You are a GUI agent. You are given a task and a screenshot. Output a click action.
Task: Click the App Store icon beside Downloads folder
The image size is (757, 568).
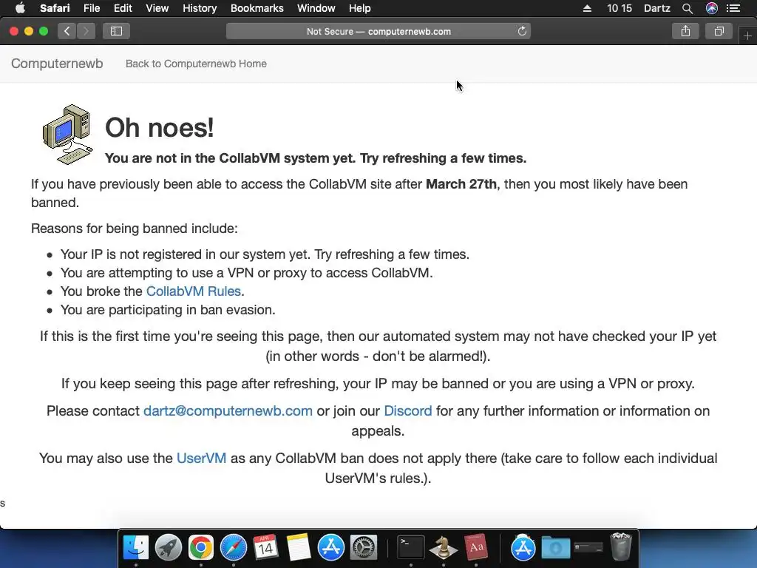[523, 548]
